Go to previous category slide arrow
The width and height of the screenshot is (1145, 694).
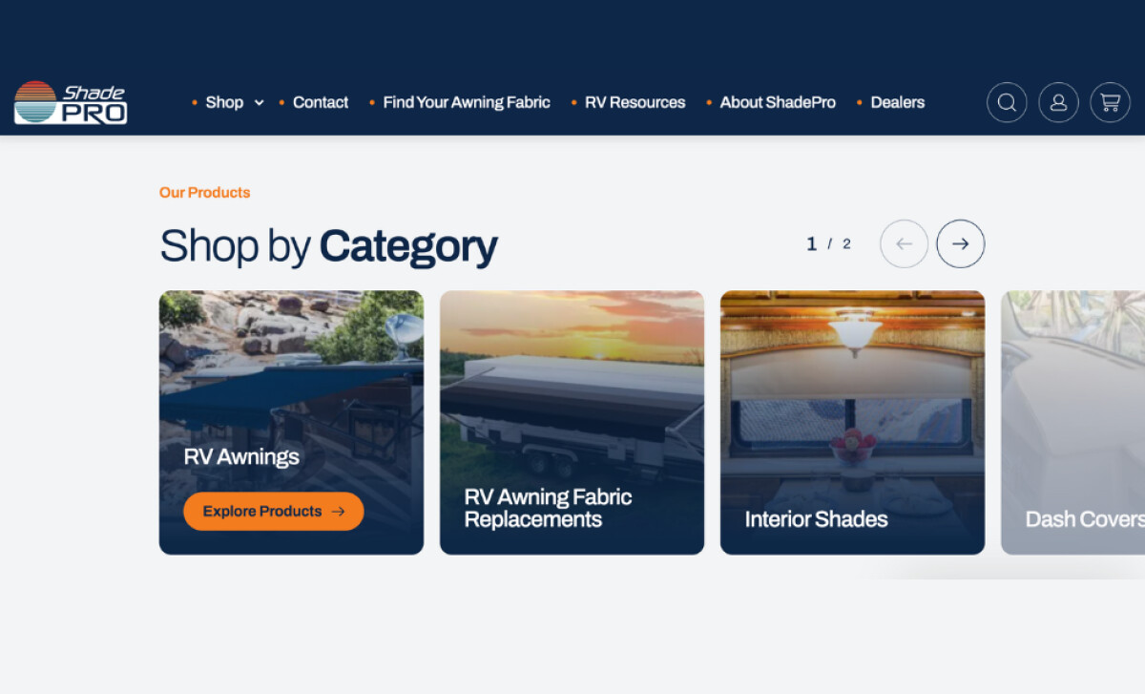point(904,243)
